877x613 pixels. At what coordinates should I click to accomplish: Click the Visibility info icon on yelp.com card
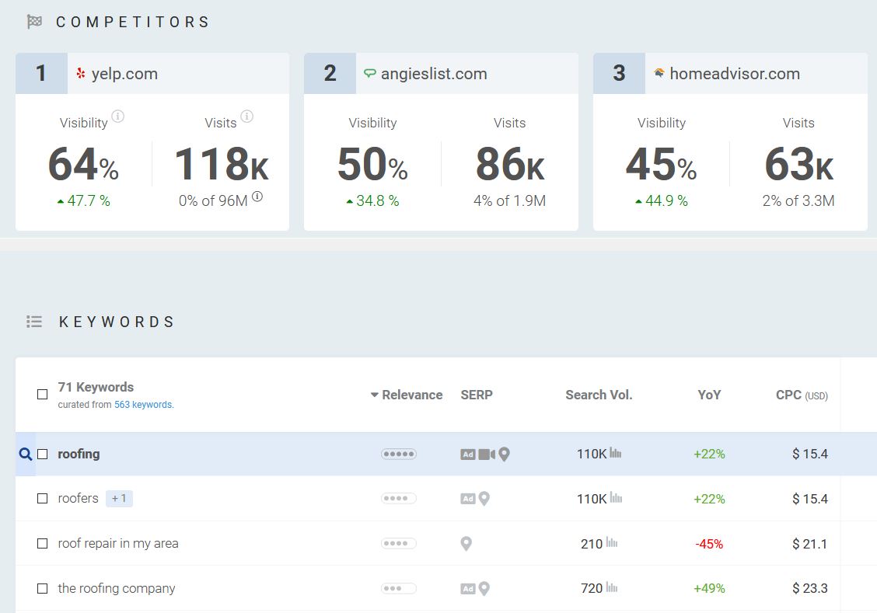point(117,117)
